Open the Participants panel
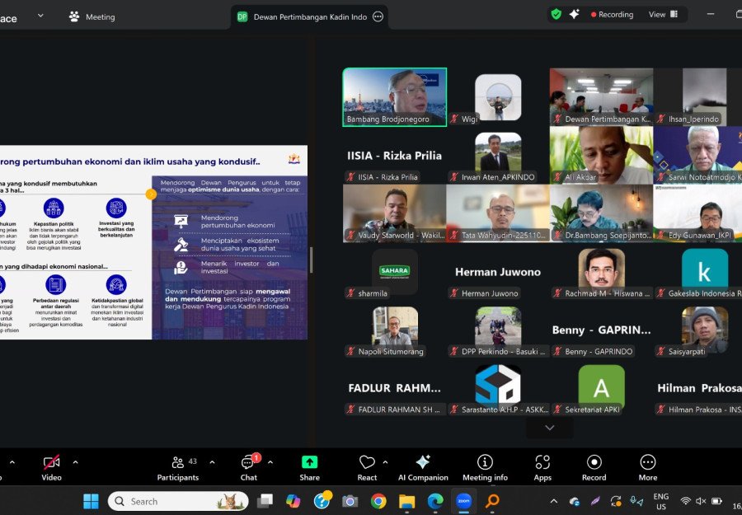742x515 pixels. [x=178, y=466]
